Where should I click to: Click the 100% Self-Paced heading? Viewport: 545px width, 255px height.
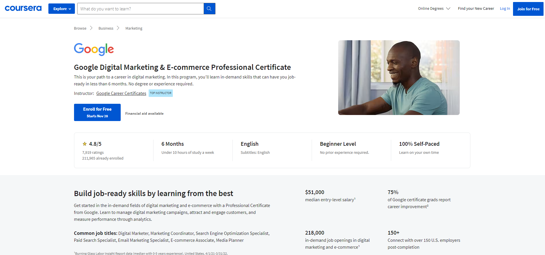pos(419,144)
